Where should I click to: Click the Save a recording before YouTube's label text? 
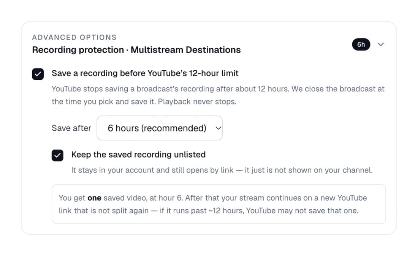point(145,73)
